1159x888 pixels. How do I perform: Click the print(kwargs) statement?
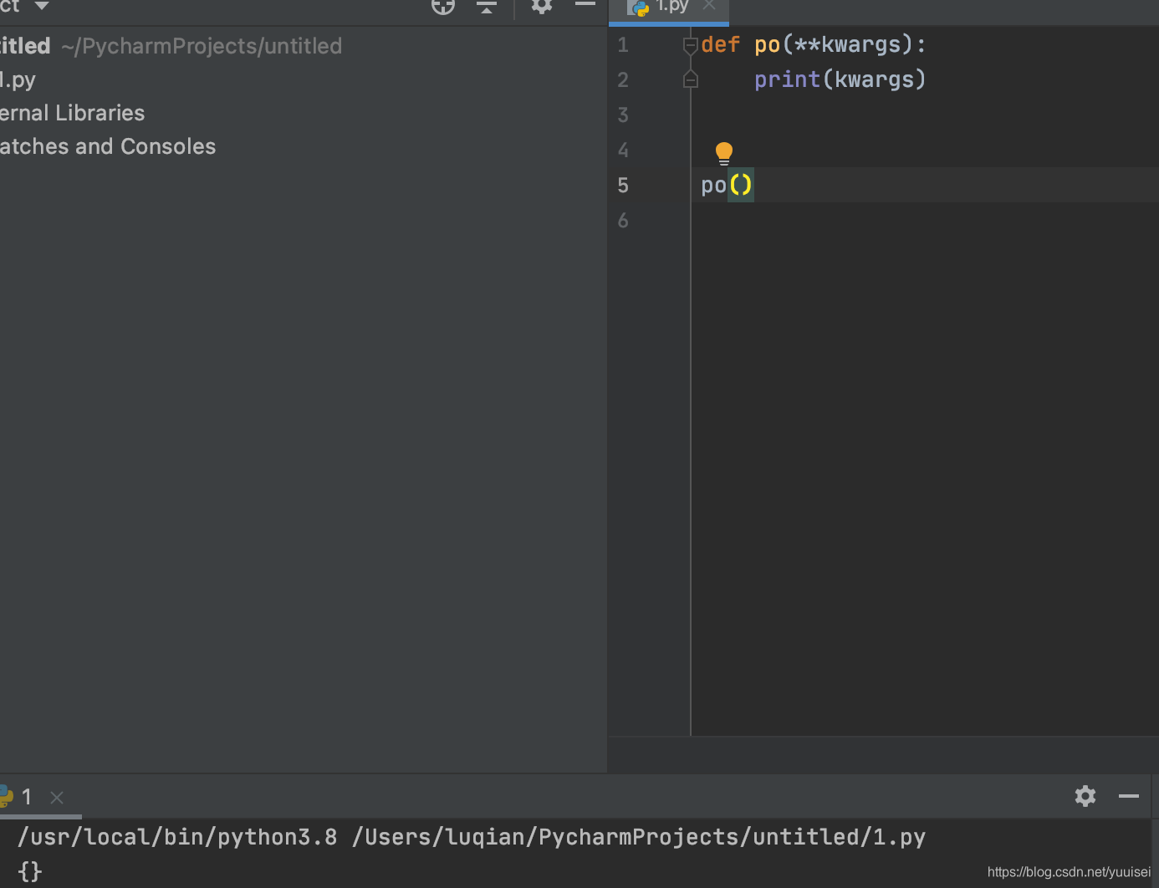click(840, 79)
